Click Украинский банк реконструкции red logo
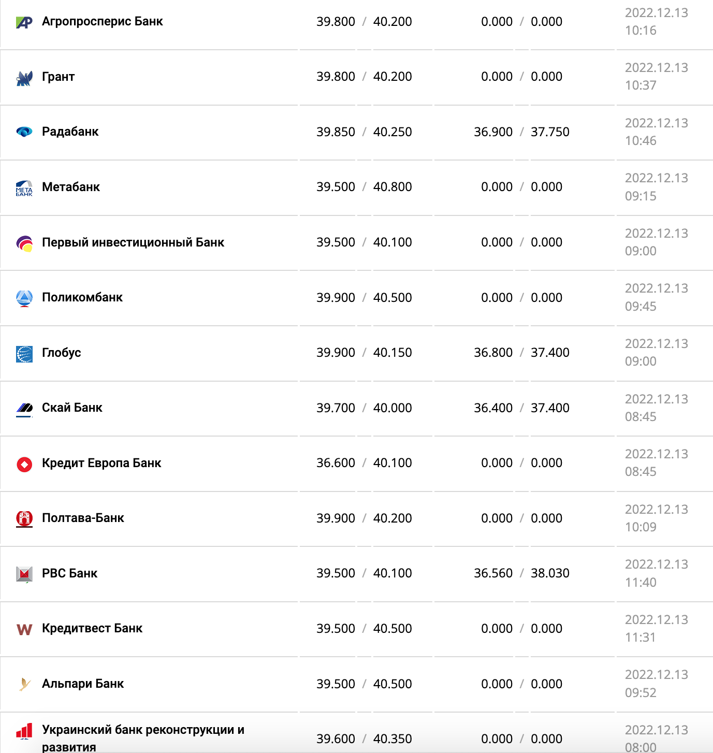 coord(24,731)
